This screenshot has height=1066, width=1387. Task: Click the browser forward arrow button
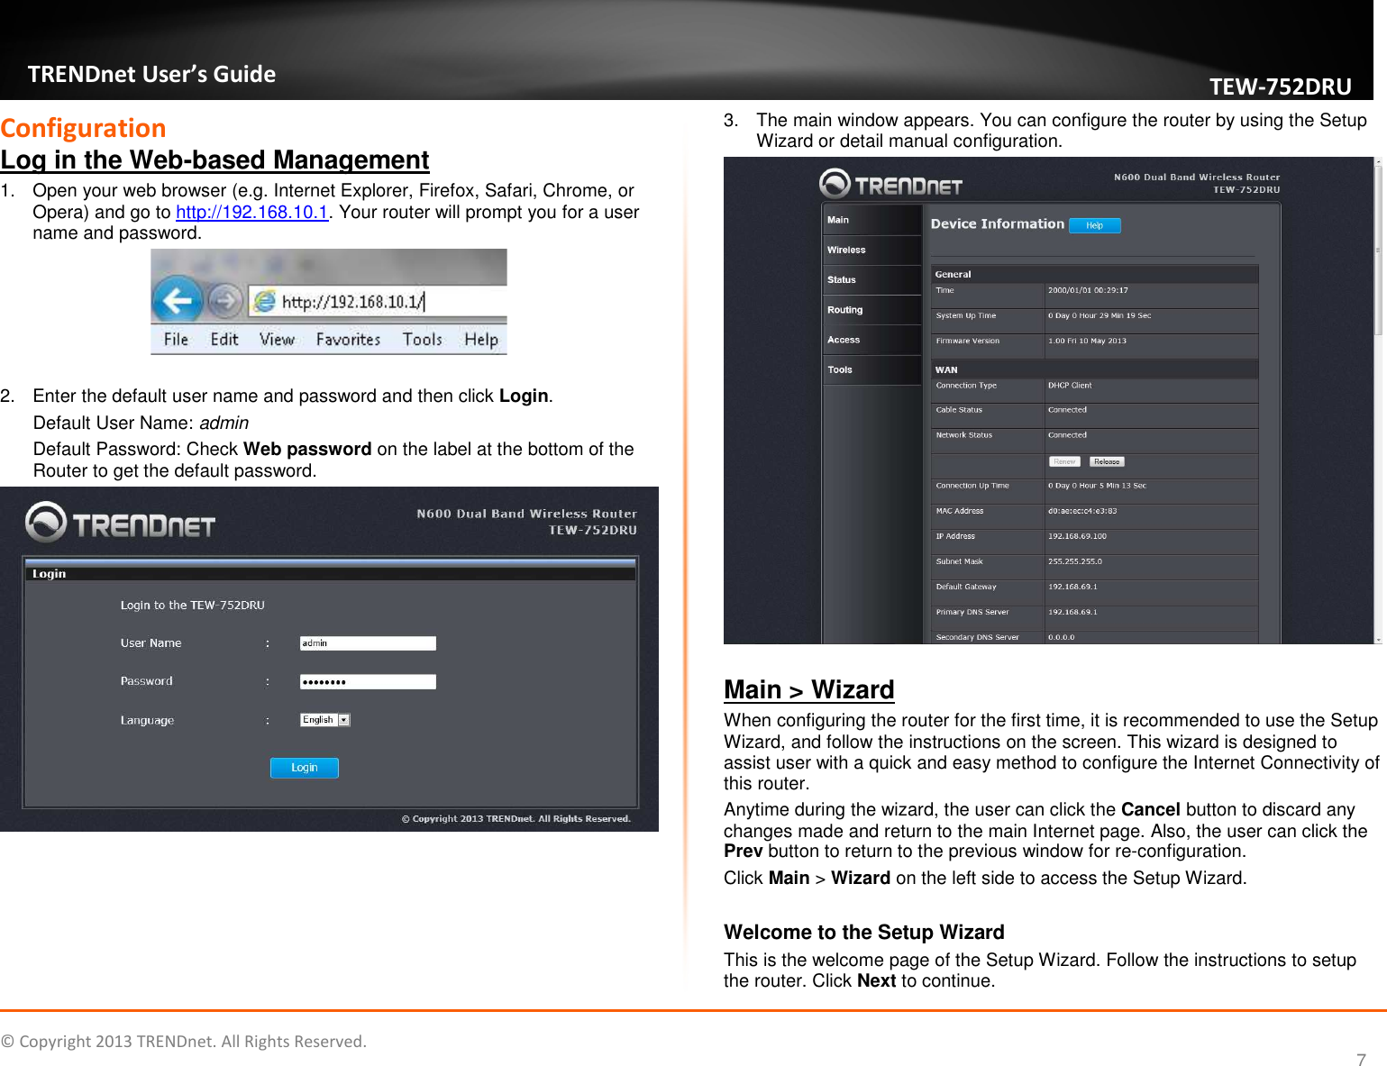226,301
